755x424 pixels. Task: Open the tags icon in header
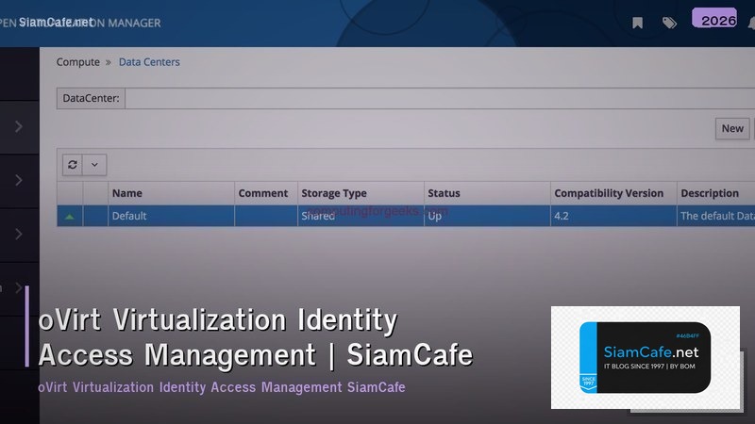669,23
